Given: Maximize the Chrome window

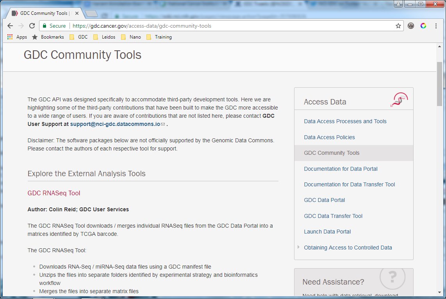Looking at the screenshot, I should 420,4.
